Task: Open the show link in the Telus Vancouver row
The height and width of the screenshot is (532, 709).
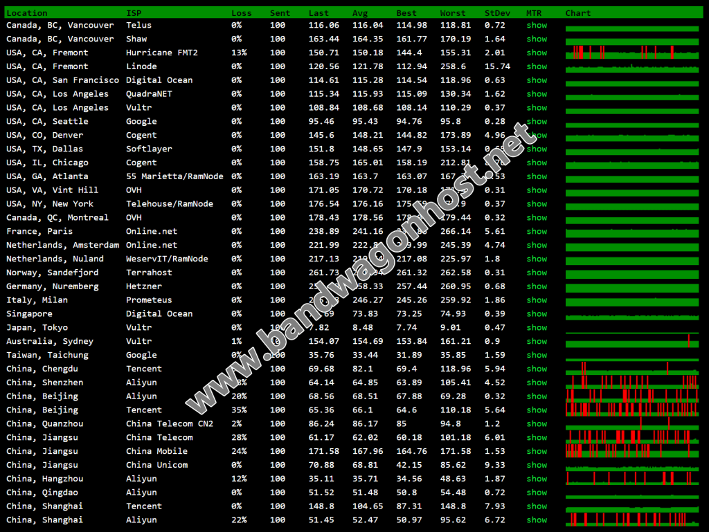Action: click(537, 26)
